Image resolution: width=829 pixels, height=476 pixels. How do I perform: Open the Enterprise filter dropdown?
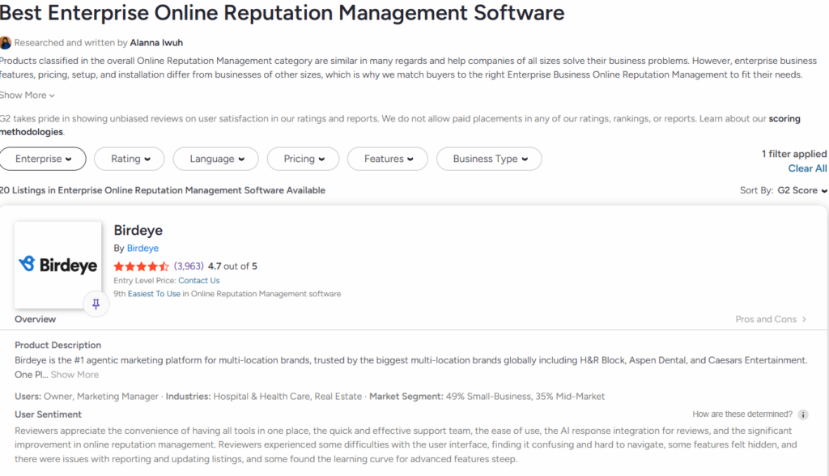[43, 159]
